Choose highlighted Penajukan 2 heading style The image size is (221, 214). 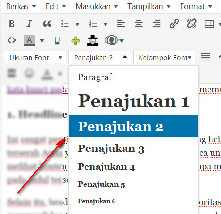click(x=133, y=126)
